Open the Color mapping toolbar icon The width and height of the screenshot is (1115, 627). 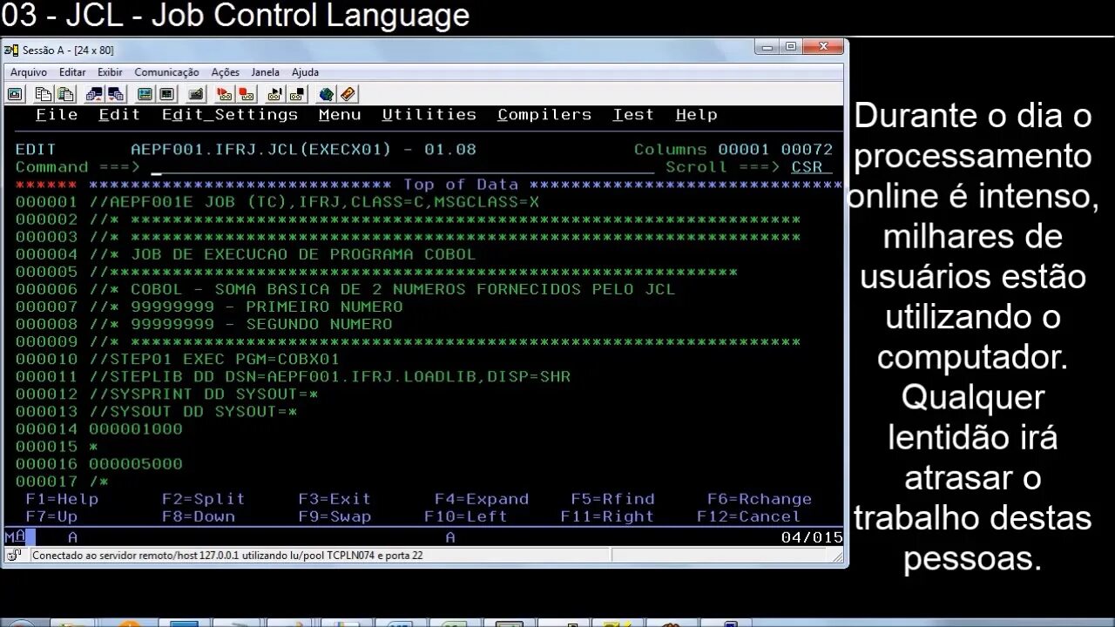pyautogui.click(x=166, y=94)
